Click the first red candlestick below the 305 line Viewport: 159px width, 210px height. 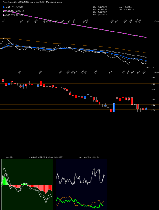(x=3, y=80)
